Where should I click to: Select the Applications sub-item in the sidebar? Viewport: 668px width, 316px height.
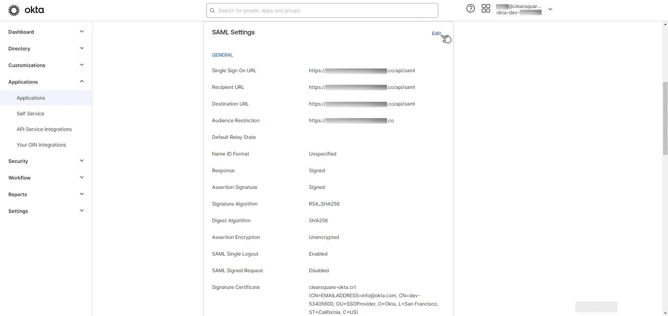tap(46, 98)
